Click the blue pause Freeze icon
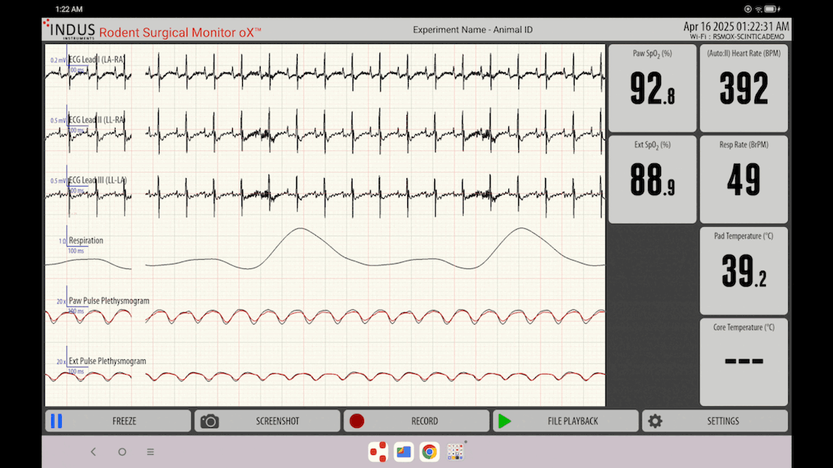Viewport: 833px width, 468px height. click(56, 421)
